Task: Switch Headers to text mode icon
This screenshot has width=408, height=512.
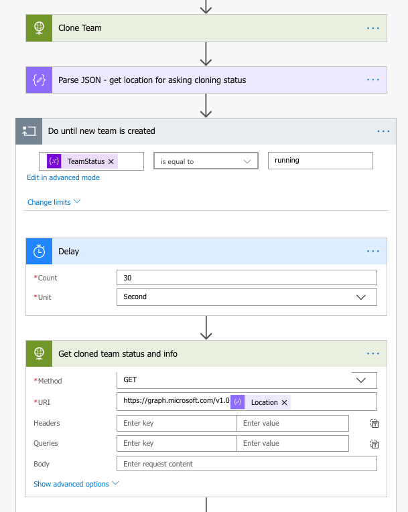Action: (x=375, y=424)
